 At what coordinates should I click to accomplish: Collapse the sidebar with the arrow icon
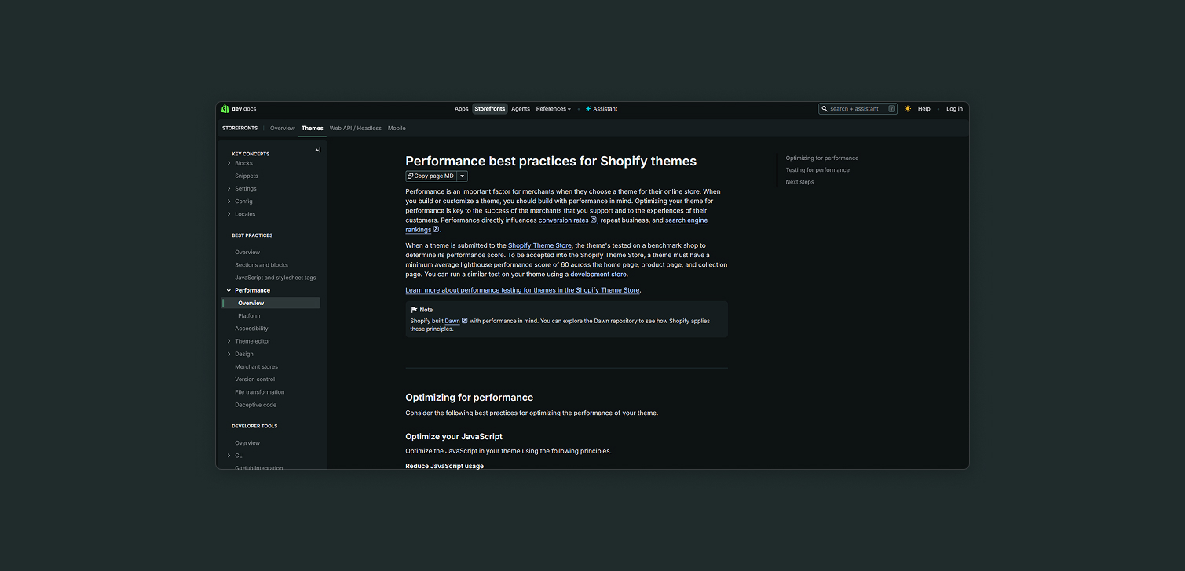coord(318,150)
